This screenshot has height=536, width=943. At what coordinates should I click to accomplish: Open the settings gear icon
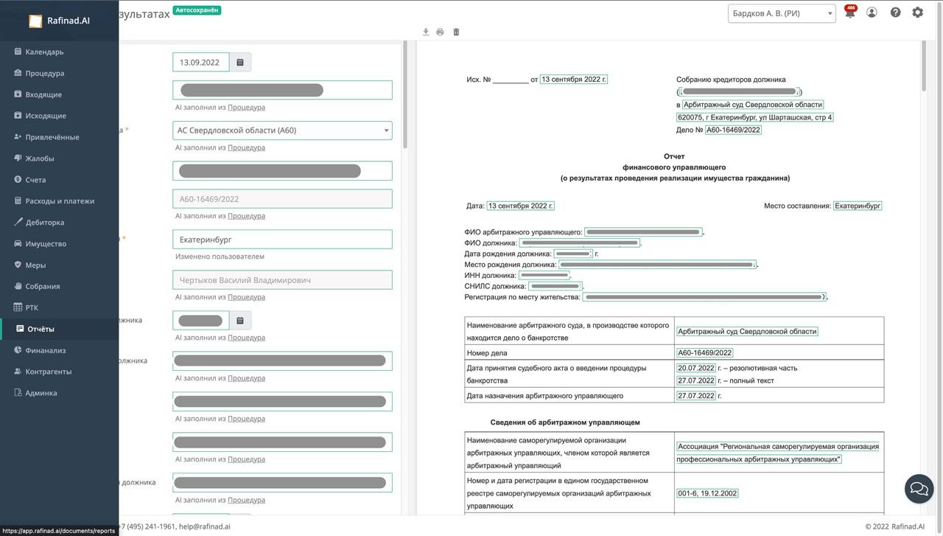[x=917, y=13]
